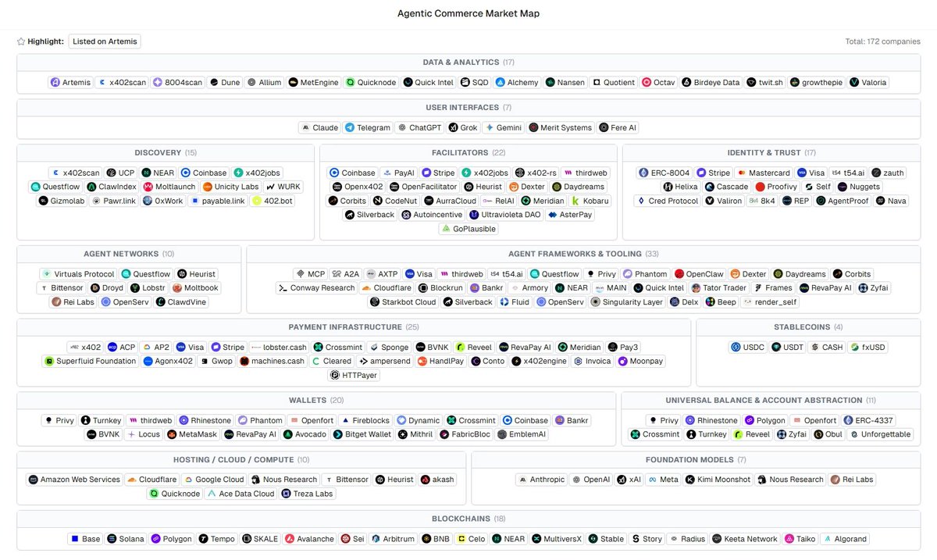937x560 pixels.
Task: Select the Dune company chip
Action: tap(226, 82)
